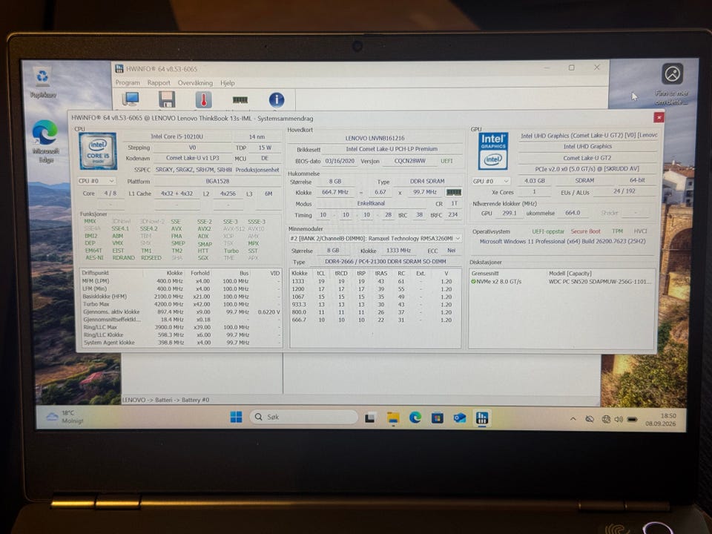Expand the GPU #0 selector dropdown
This screenshot has height=534, width=712.
click(x=491, y=181)
